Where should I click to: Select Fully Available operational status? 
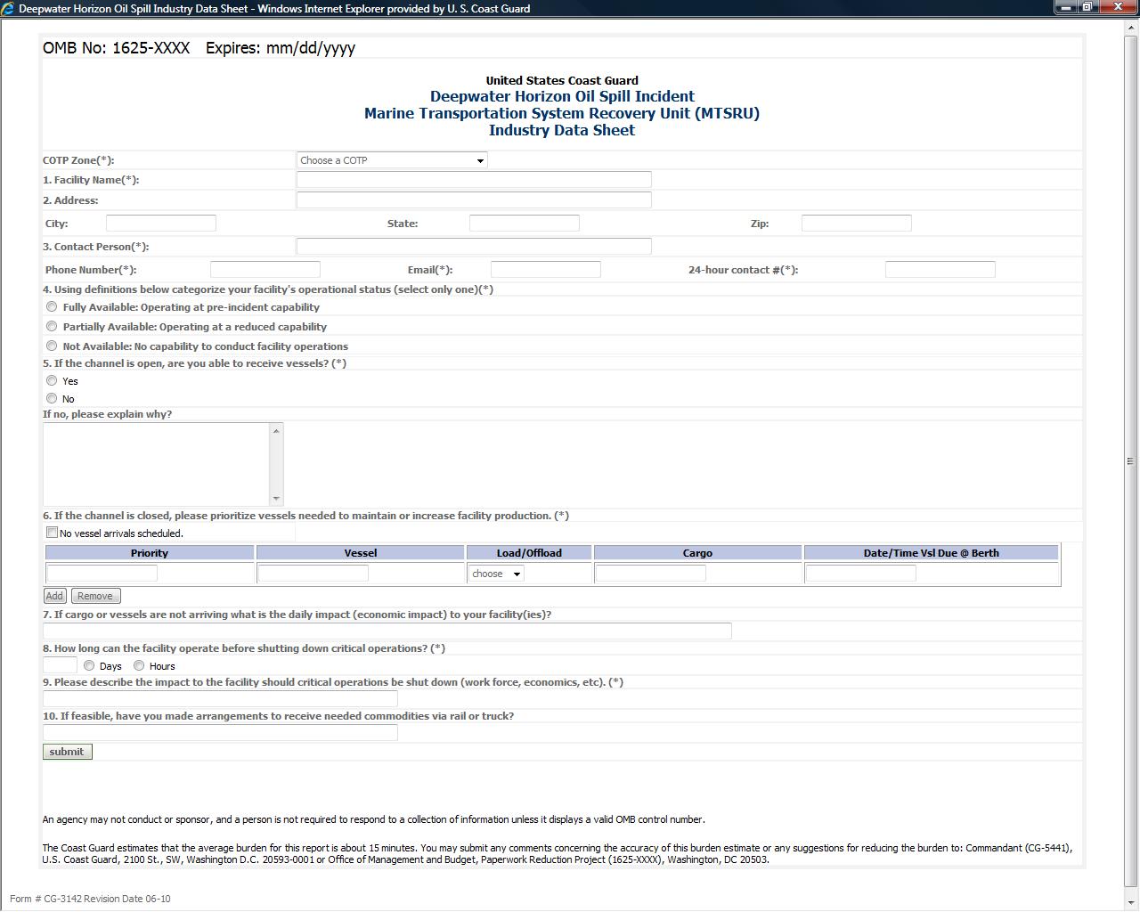52,307
